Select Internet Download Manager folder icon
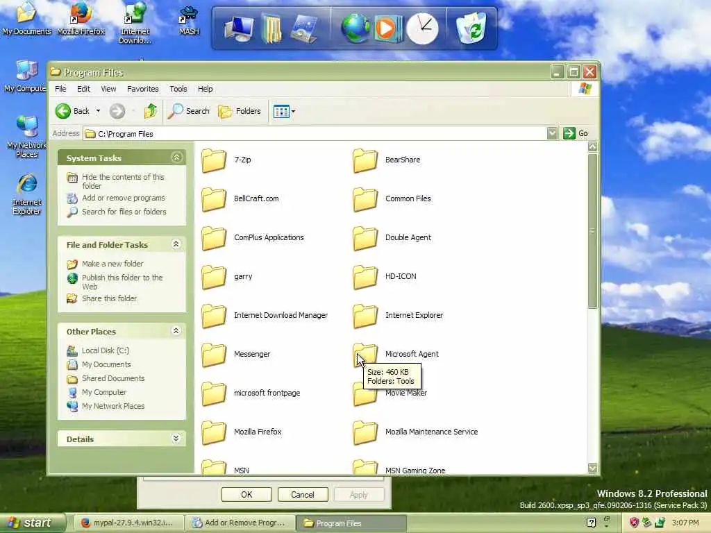Image resolution: width=711 pixels, height=533 pixels. [x=214, y=316]
